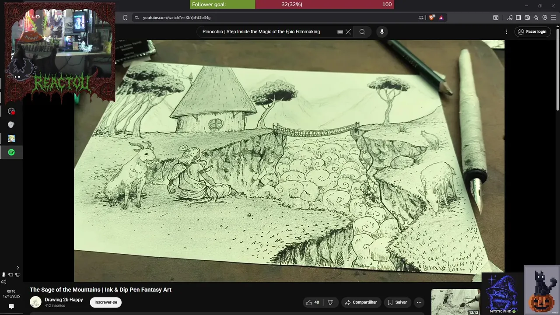Open site settings icon in address bar
The width and height of the screenshot is (560, 315).
point(136,17)
